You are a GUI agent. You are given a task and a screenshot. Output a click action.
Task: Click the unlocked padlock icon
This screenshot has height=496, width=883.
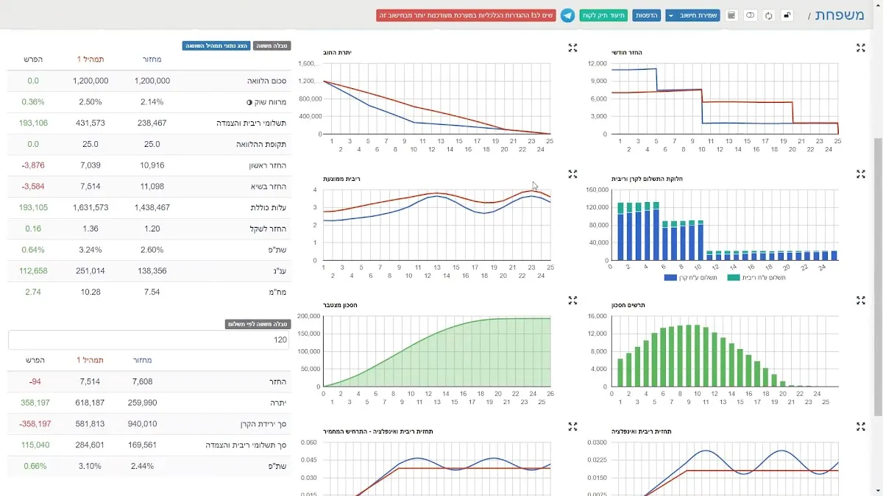click(x=787, y=15)
